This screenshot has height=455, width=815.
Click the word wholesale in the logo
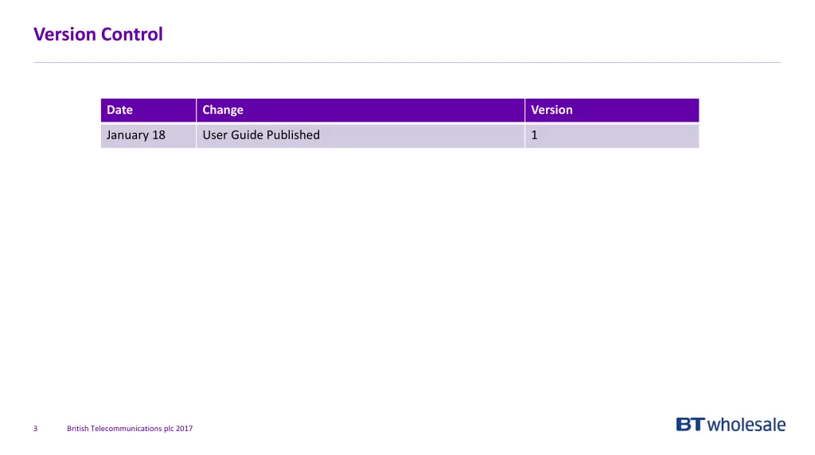click(747, 425)
